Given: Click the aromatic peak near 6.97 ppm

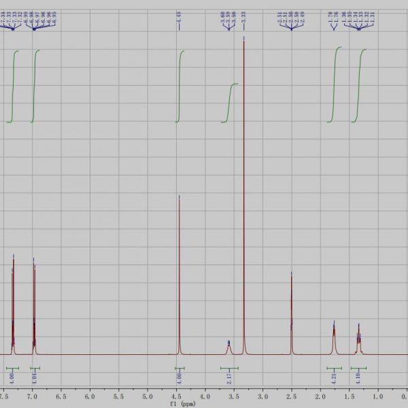Looking at the screenshot, I should pos(34,306).
